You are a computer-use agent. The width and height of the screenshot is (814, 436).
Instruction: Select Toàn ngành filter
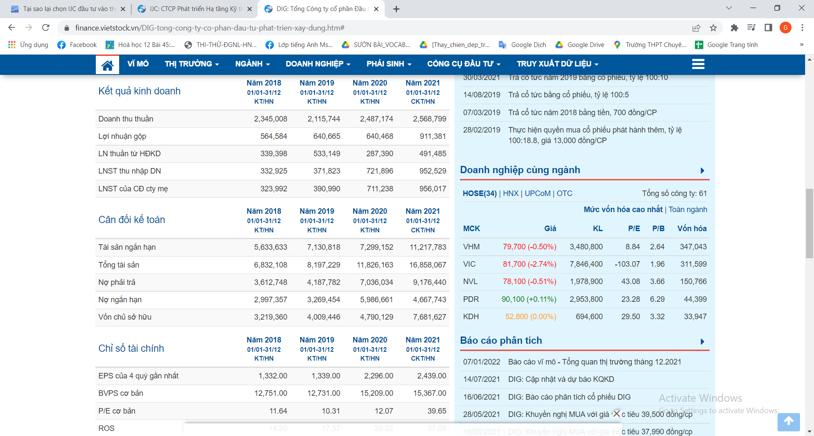[x=688, y=210]
